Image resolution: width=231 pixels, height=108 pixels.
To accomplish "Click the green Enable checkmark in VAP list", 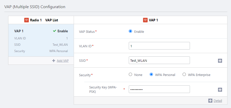I will pyautogui.click(x=54, y=31).
